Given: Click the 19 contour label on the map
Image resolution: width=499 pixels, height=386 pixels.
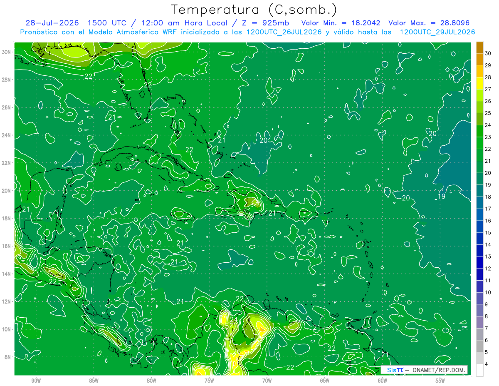Looking at the screenshot, I should [x=442, y=196].
